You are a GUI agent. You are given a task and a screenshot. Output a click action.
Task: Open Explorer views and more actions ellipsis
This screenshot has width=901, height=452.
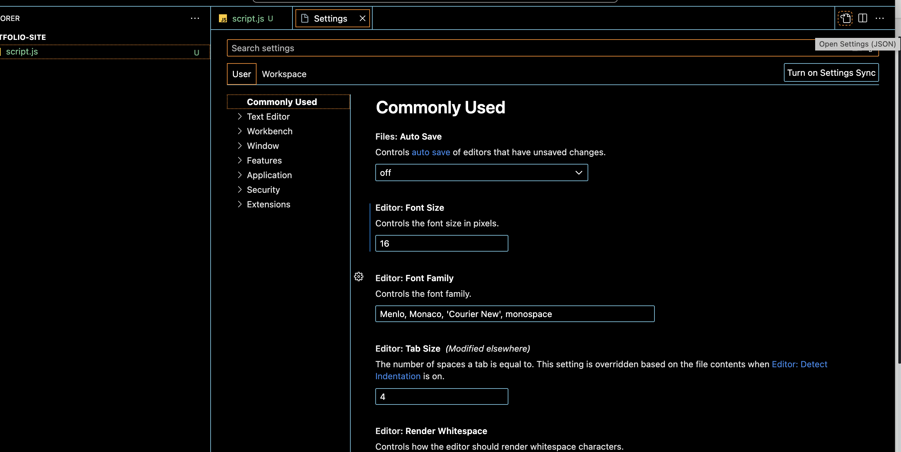pyautogui.click(x=195, y=18)
